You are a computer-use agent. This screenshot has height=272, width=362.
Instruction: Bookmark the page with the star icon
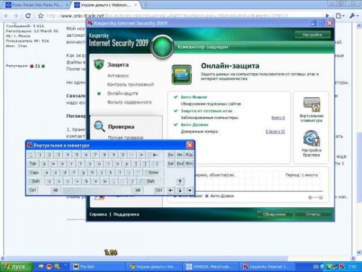[40, 16]
